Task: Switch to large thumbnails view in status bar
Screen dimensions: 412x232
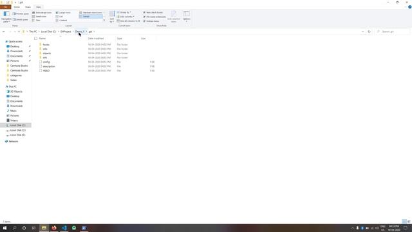Action: (x=409, y=222)
